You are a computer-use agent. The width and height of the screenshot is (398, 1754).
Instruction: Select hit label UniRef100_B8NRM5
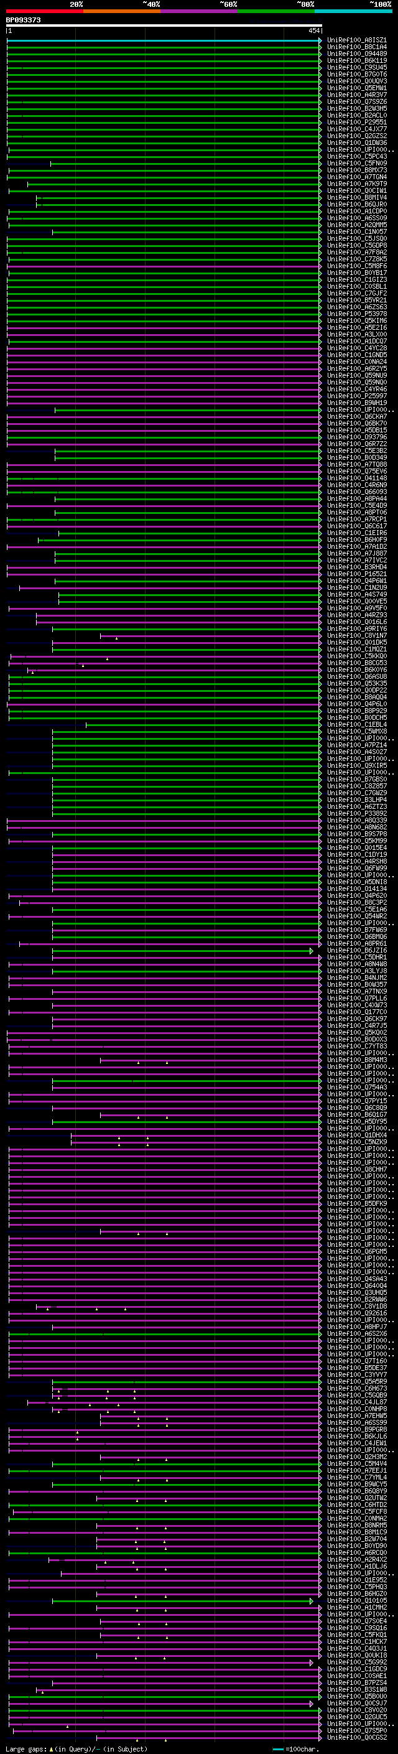point(356,1525)
